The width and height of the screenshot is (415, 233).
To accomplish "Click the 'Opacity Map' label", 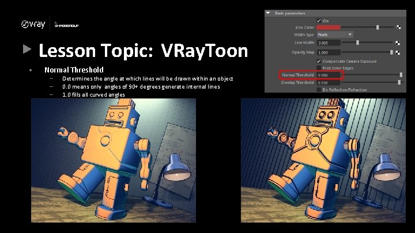I will [303, 52].
